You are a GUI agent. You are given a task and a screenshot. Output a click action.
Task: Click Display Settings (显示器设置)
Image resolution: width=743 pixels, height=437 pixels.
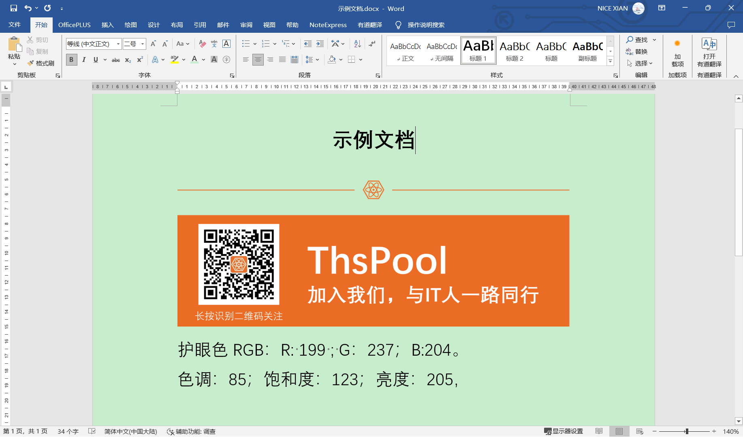coord(564,431)
